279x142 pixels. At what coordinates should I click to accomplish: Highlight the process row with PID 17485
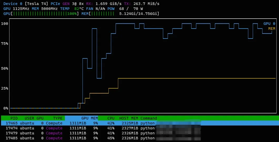tap(79, 138)
